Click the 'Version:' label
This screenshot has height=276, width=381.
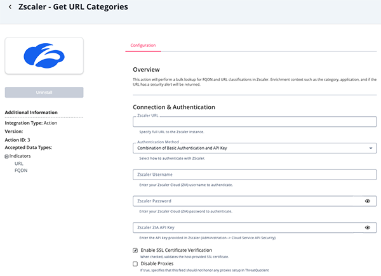[14, 131]
